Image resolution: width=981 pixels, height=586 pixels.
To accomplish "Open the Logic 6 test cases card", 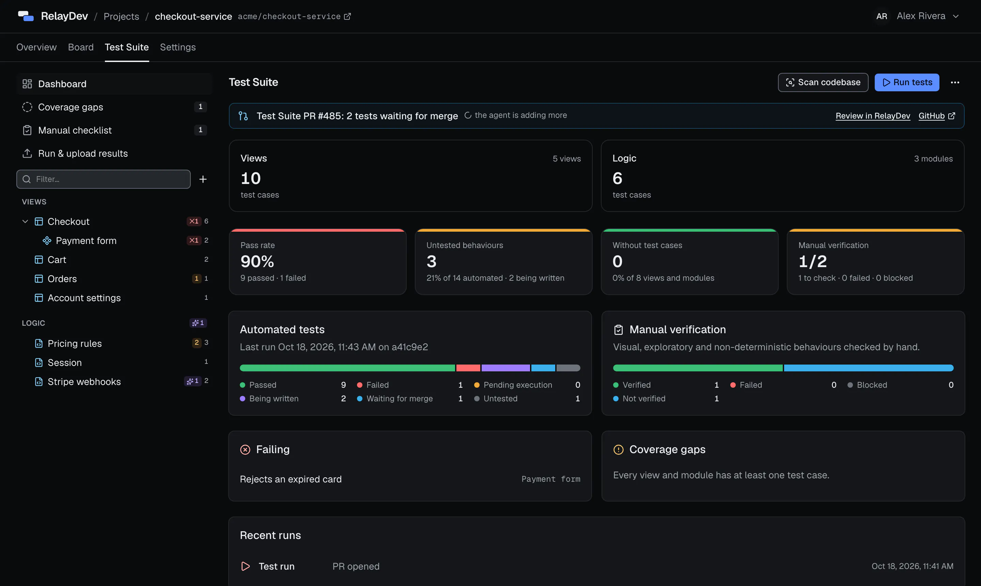I will point(782,176).
